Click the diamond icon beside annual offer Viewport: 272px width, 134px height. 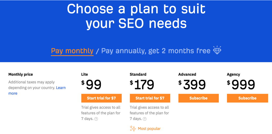(x=217, y=50)
